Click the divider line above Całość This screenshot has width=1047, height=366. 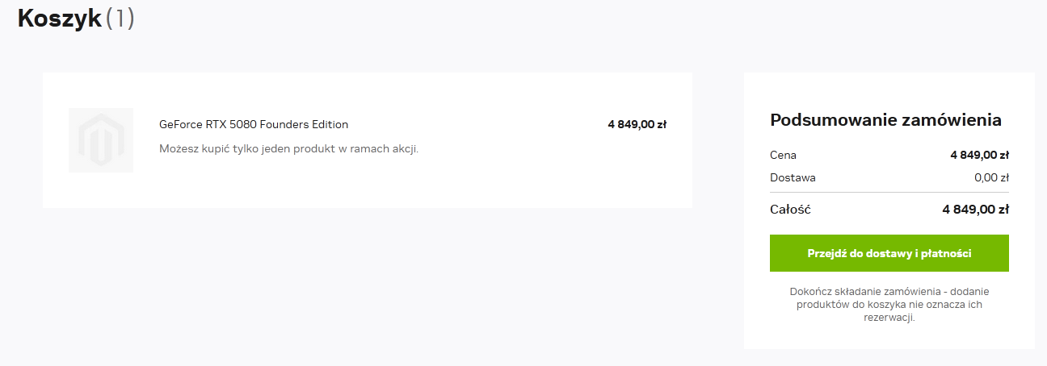[x=889, y=193]
